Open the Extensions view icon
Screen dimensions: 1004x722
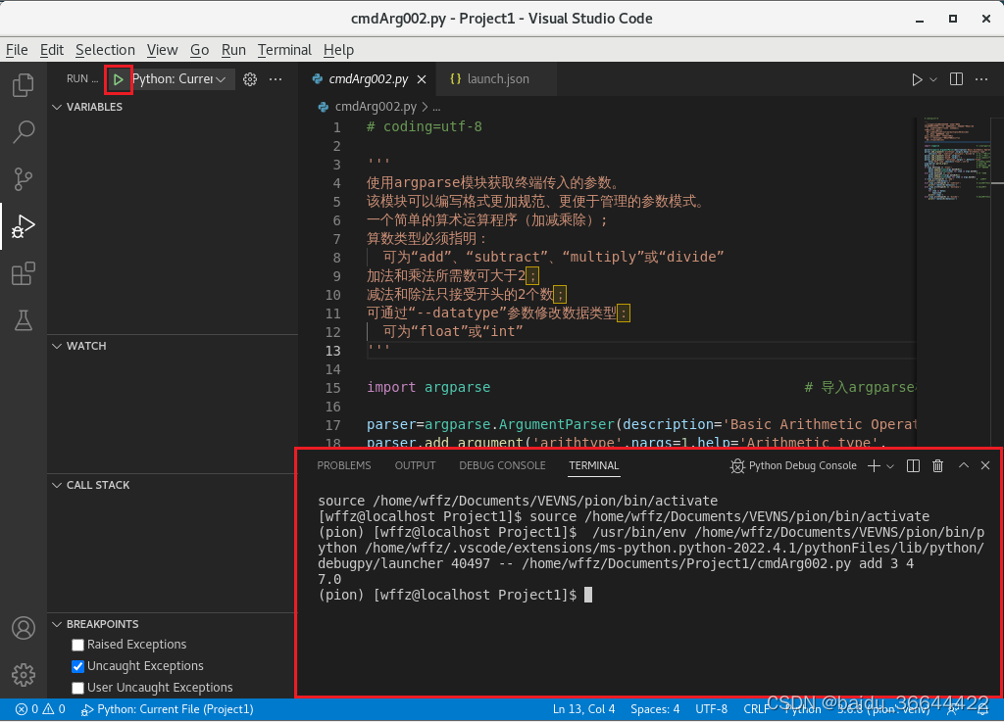pos(24,273)
